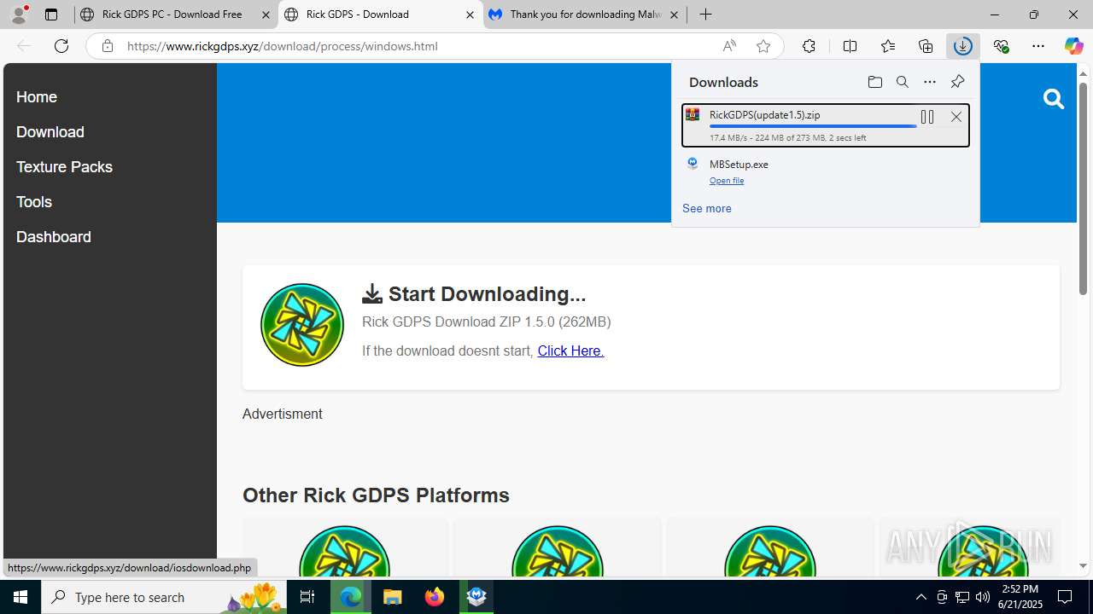This screenshot has width=1093, height=614.
Task: Open Dashboard in sidebar menu
Action: pos(54,237)
